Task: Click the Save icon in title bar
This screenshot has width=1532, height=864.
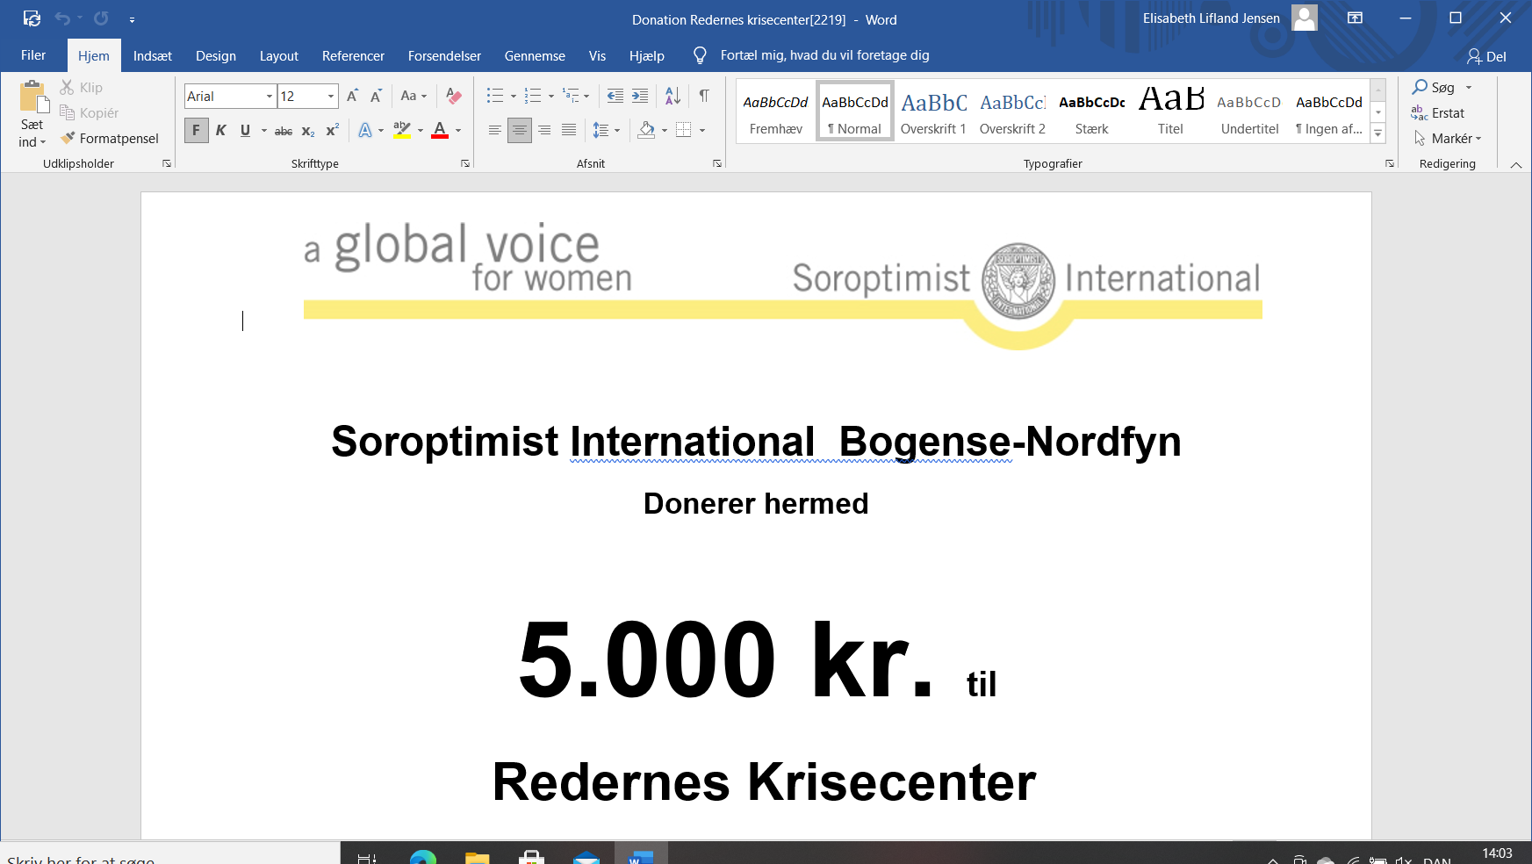Action: point(32,18)
